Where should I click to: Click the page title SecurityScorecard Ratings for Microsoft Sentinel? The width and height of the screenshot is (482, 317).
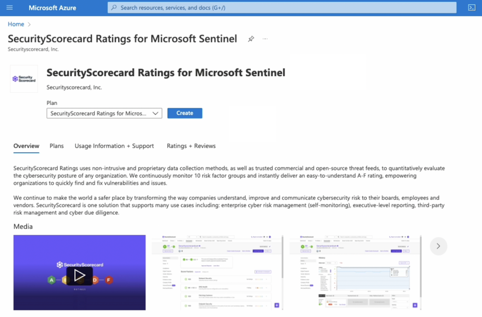pyautogui.click(x=123, y=39)
